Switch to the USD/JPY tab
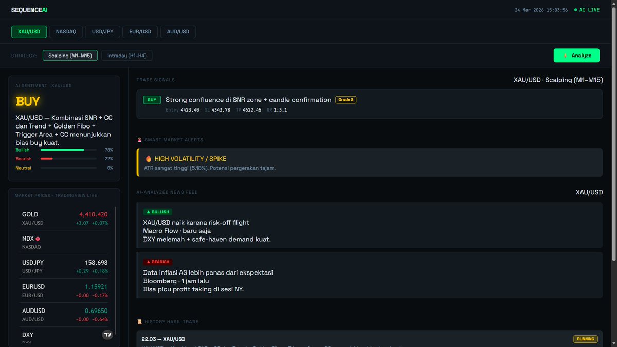Image resolution: width=617 pixels, height=347 pixels. point(103,32)
